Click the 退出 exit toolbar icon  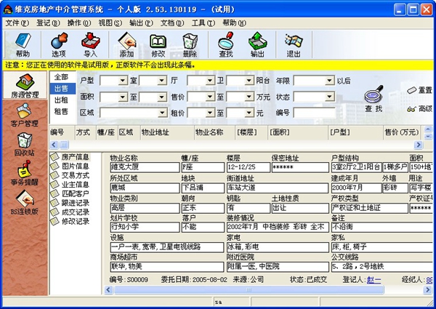pos(294,45)
